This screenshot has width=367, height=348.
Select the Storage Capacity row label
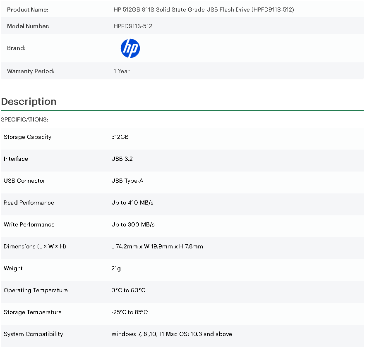point(27,137)
